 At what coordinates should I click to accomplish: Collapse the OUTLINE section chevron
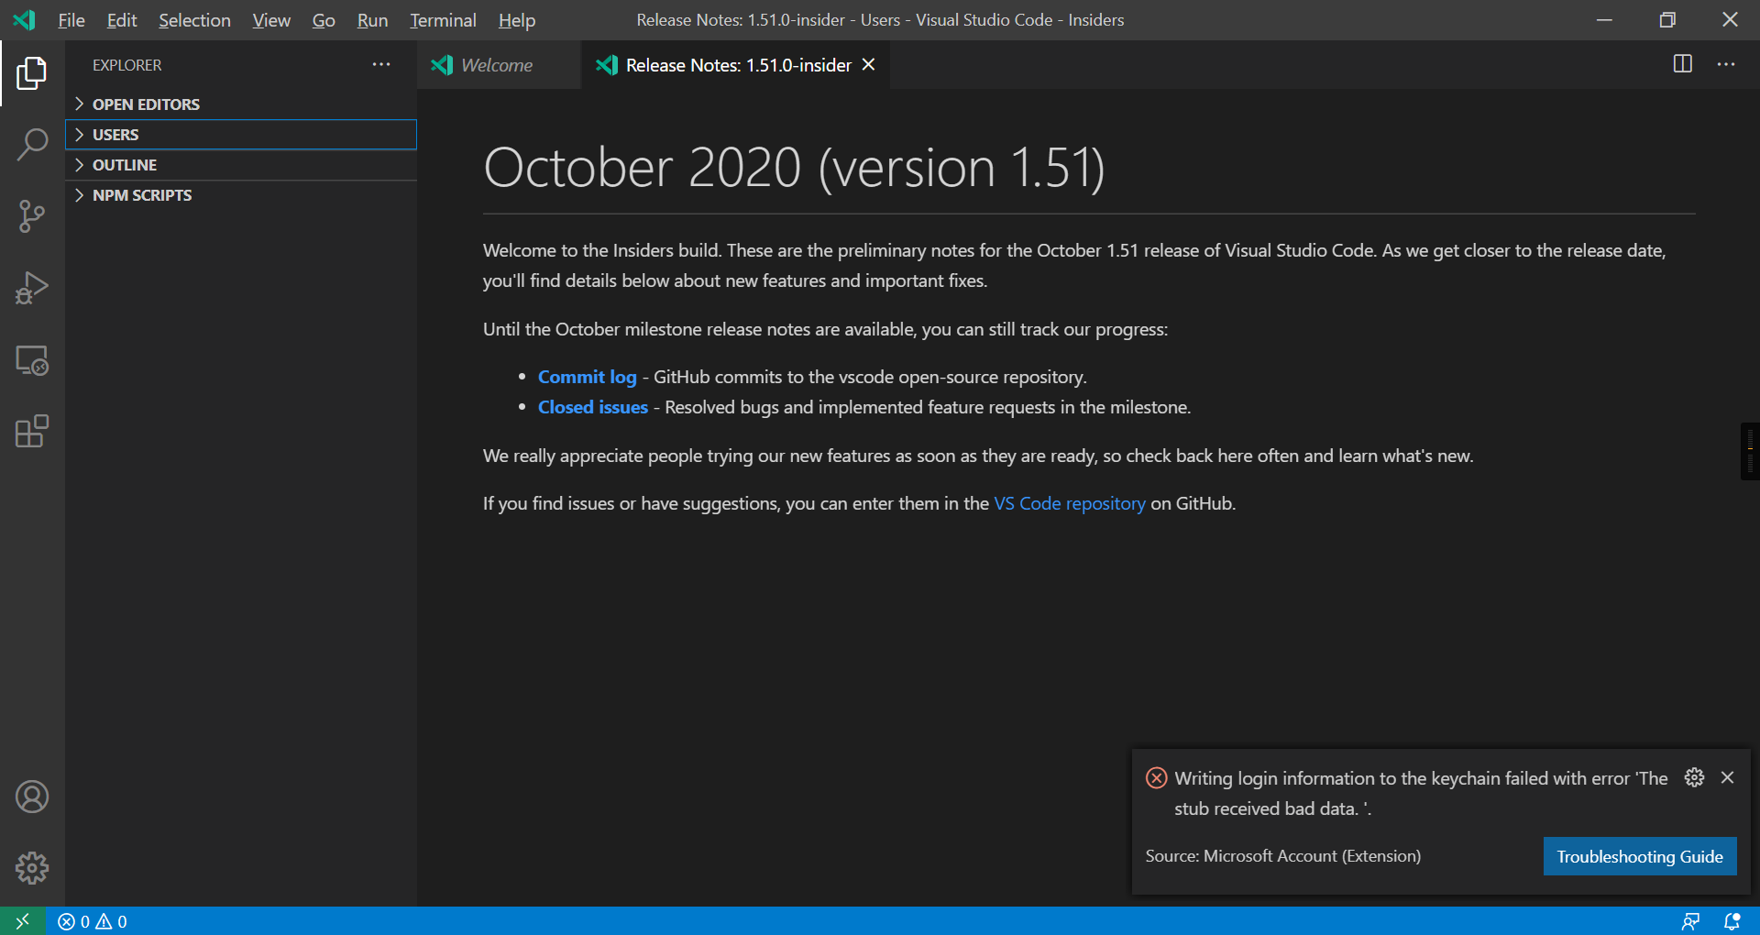coord(81,164)
